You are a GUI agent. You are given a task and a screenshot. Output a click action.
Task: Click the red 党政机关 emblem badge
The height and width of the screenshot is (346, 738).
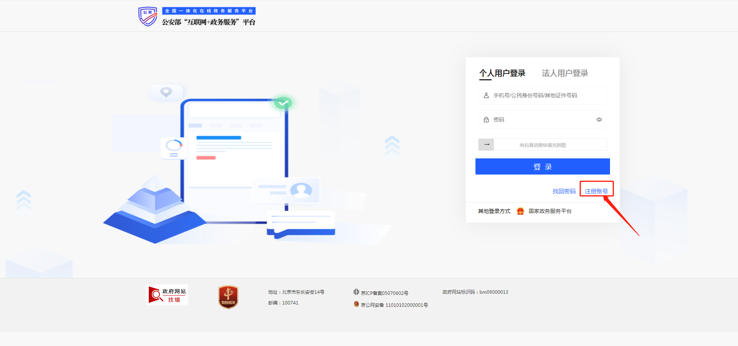pyautogui.click(x=228, y=297)
